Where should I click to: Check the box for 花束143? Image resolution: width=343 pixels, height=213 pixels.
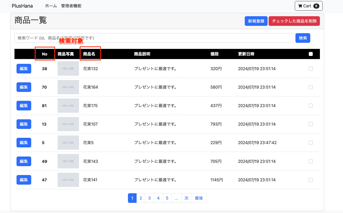(311, 161)
